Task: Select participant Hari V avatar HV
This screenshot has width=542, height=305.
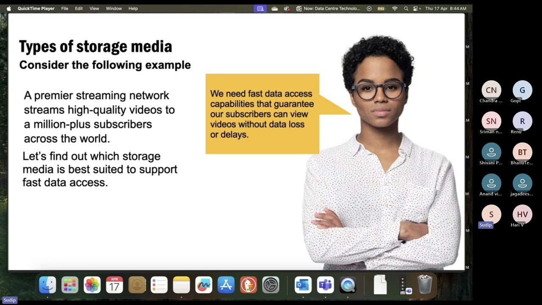Action: coord(522,214)
